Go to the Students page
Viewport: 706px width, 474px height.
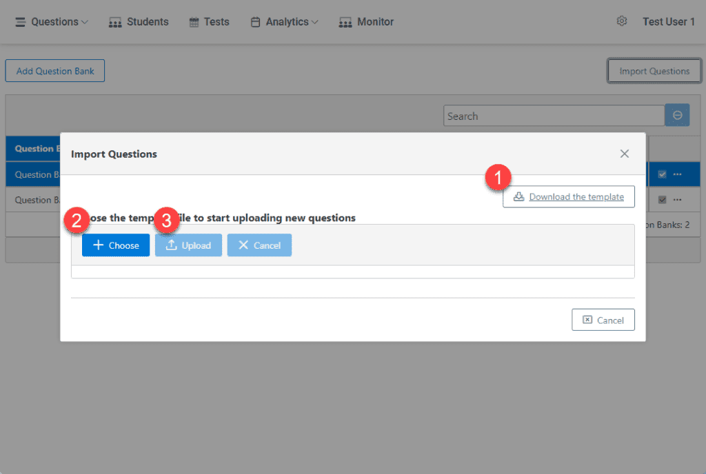click(139, 21)
